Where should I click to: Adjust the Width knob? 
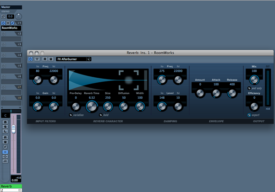click(x=140, y=107)
